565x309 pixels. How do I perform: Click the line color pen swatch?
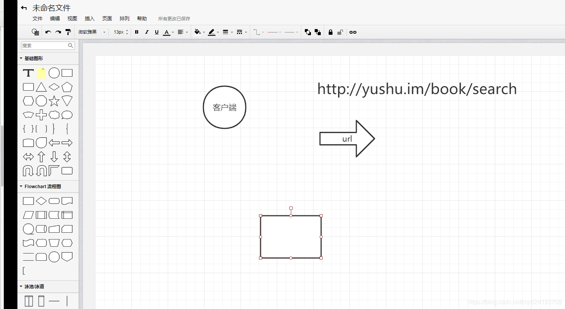[x=212, y=32]
